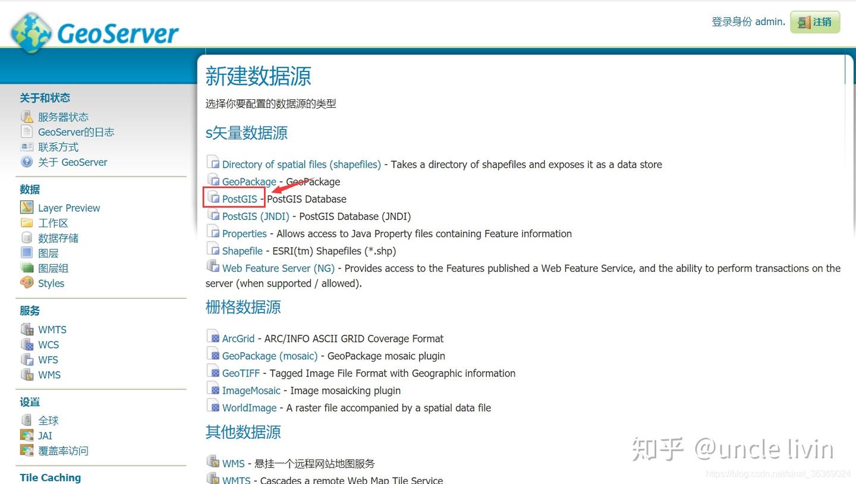The image size is (856, 484).
Task: Select the WCS service icon
Action: tap(27, 344)
